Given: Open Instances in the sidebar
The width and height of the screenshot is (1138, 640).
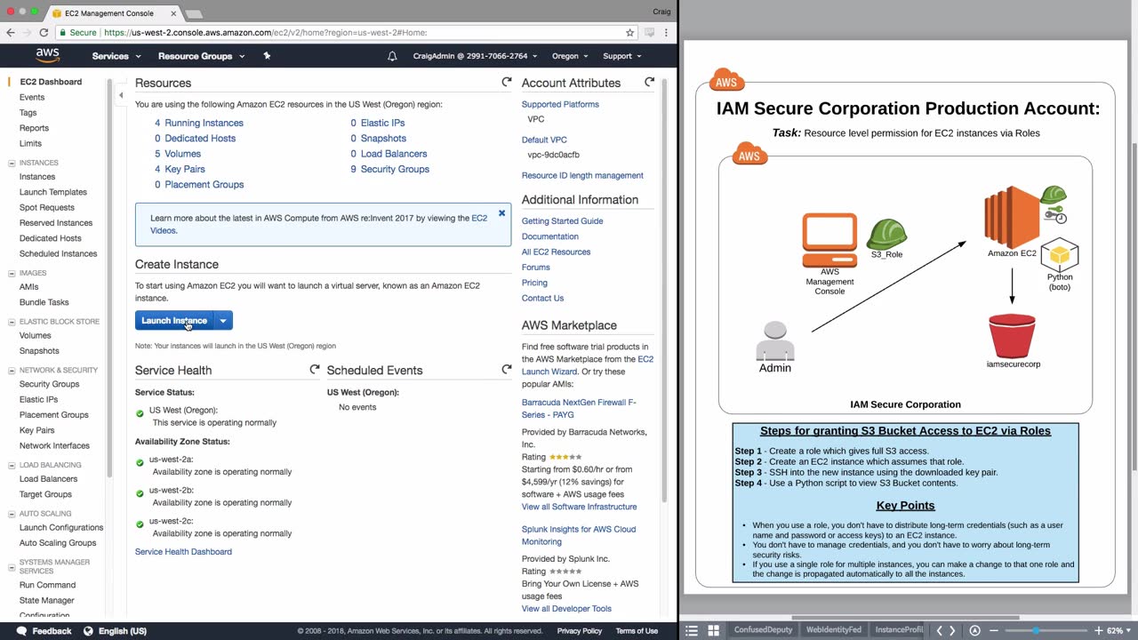Looking at the screenshot, I should (37, 177).
